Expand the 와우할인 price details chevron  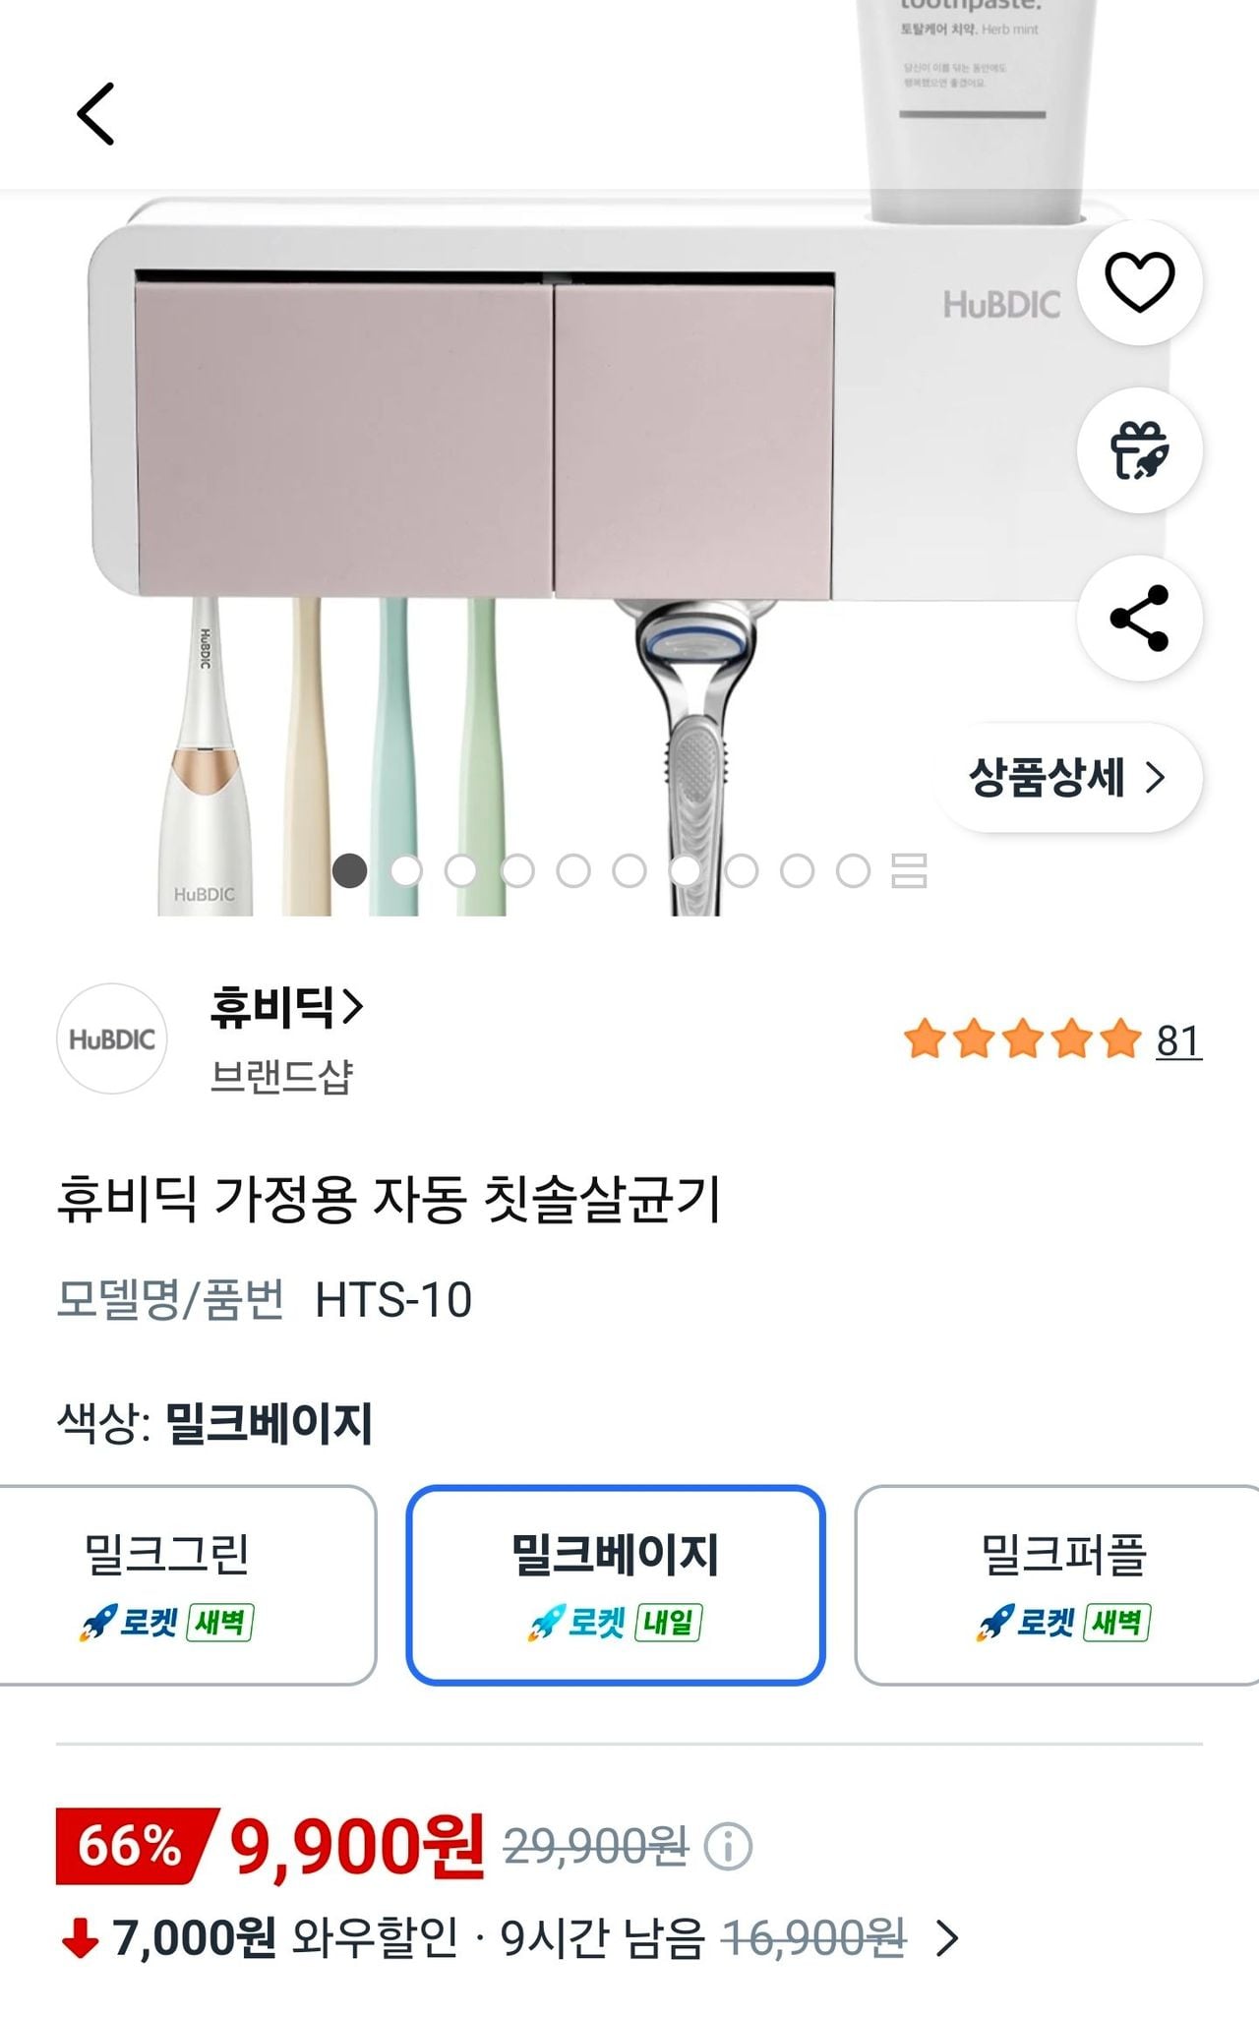946,1938
